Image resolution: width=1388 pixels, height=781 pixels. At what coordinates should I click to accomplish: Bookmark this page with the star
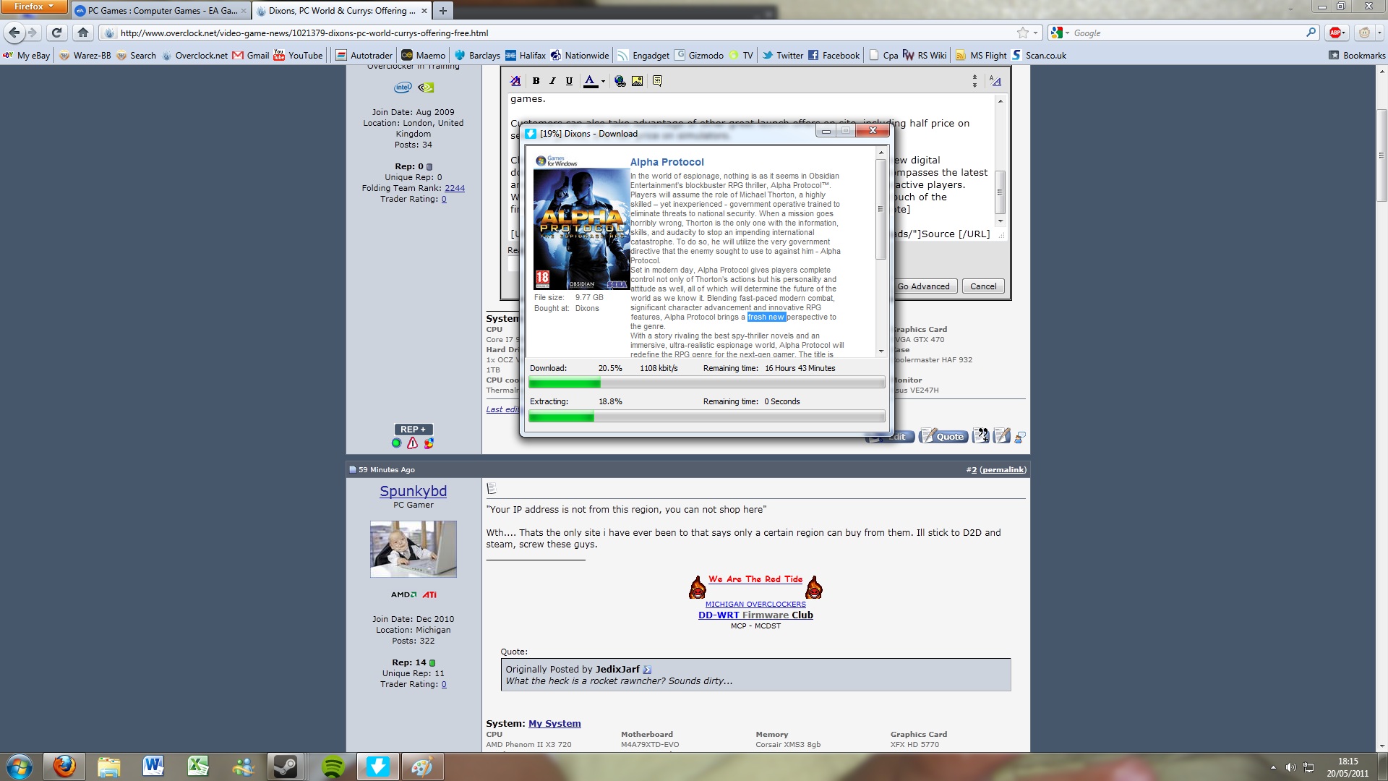[1022, 33]
